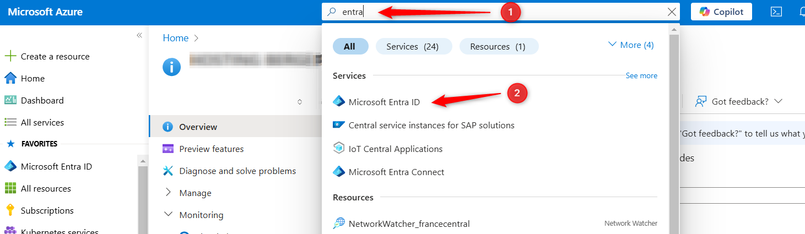Expand the More (4) filters dropdown
Viewport: 805px width, 234px height.
(x=631, y=45)
